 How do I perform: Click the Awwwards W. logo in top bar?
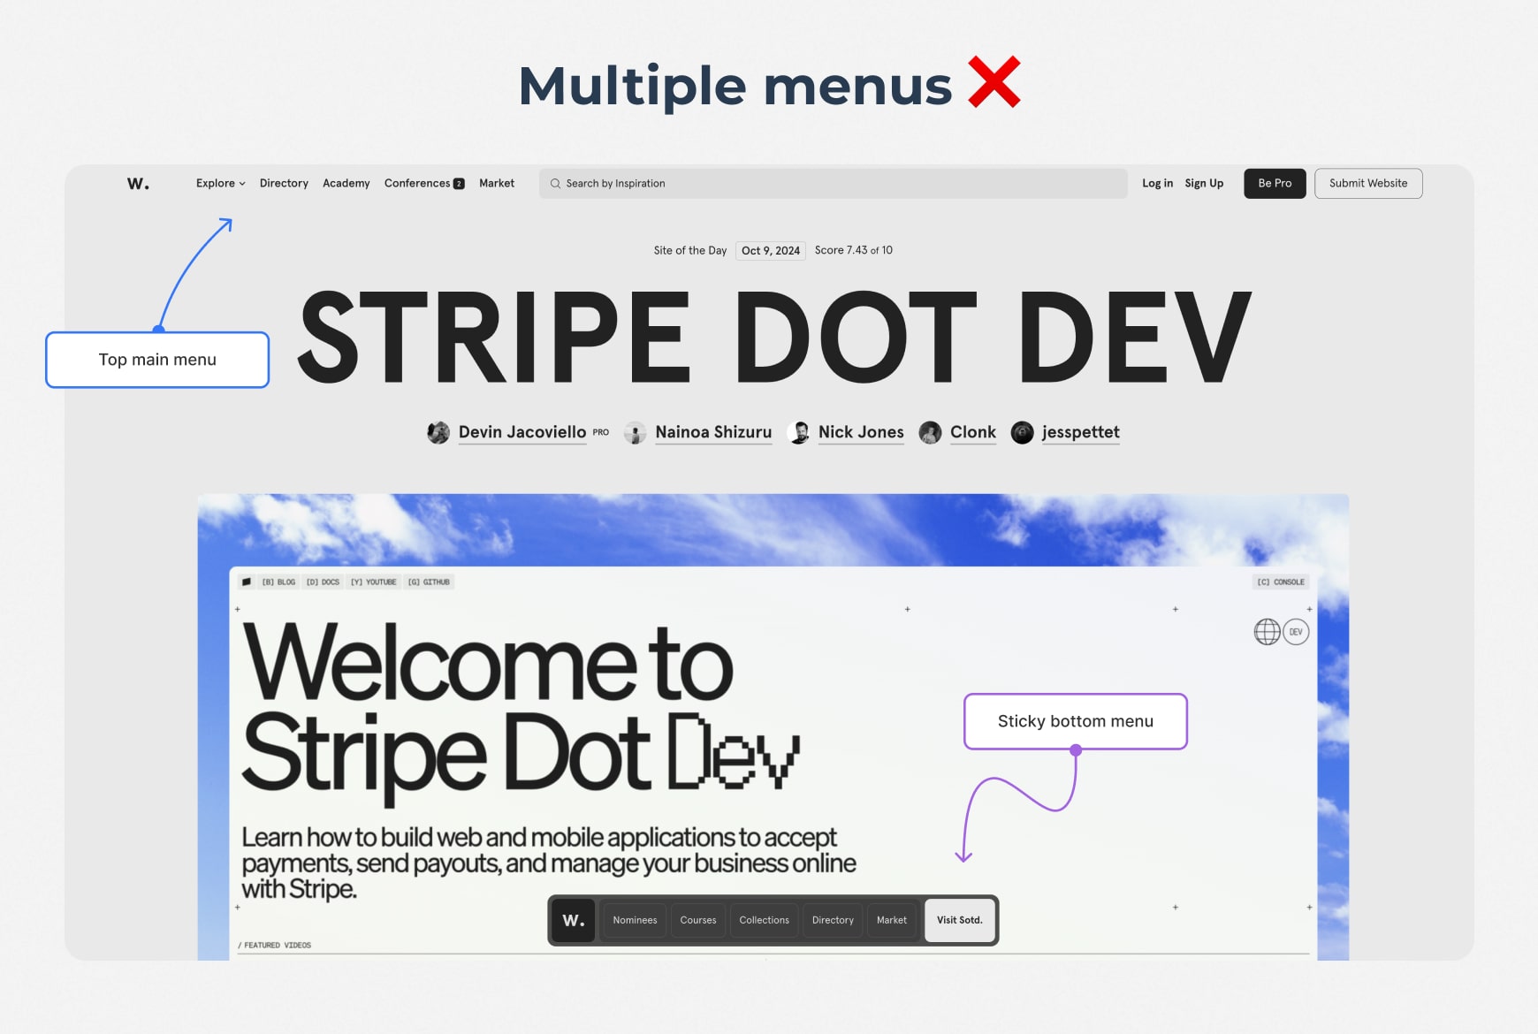(138, 184)
